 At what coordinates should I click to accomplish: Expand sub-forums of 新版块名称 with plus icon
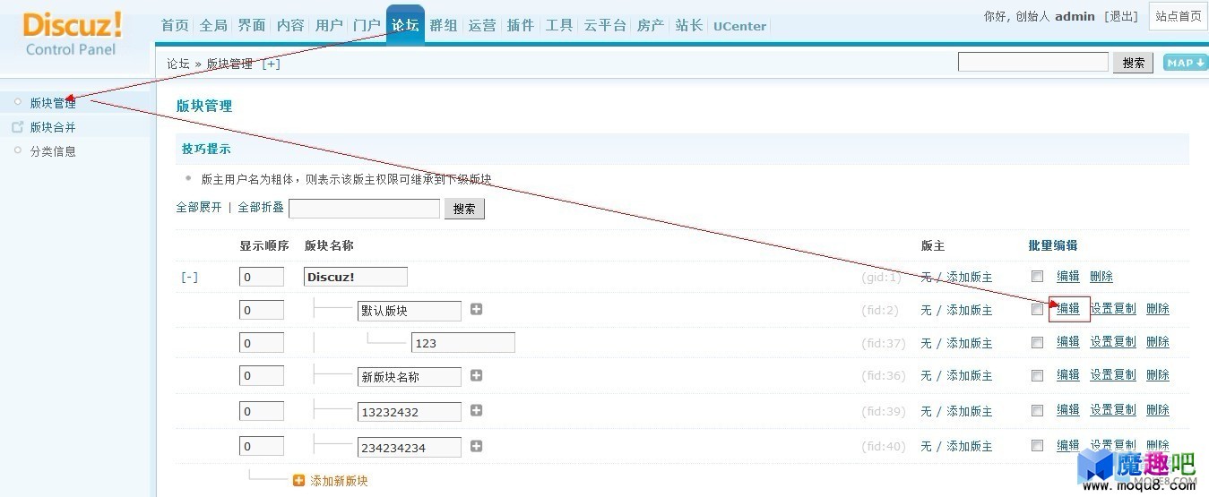pos(476,375)
